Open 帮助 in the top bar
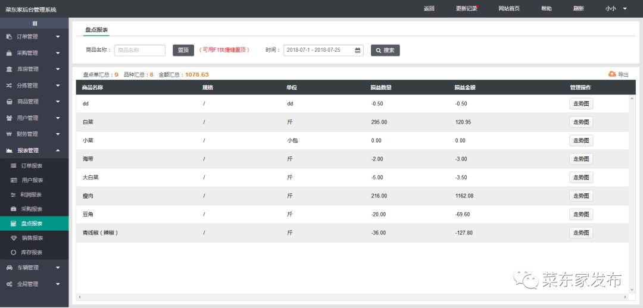The height and width of the screenshot is (308, 643). [x=546, y=8]
